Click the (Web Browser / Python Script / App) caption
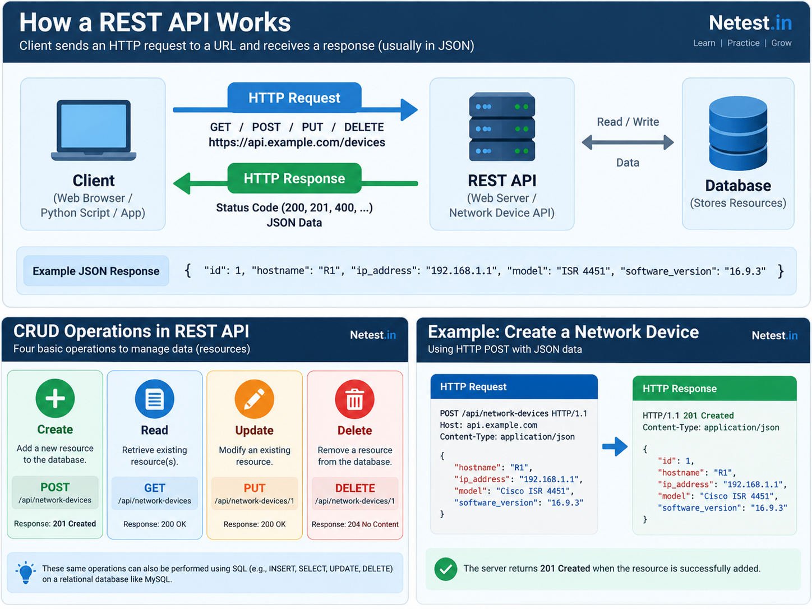The image size is (812, 609). [x=93, y=205]
